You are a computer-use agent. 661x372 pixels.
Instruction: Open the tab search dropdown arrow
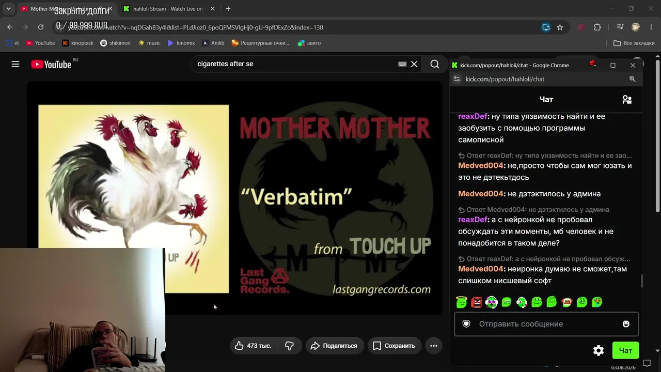point(8,9)
